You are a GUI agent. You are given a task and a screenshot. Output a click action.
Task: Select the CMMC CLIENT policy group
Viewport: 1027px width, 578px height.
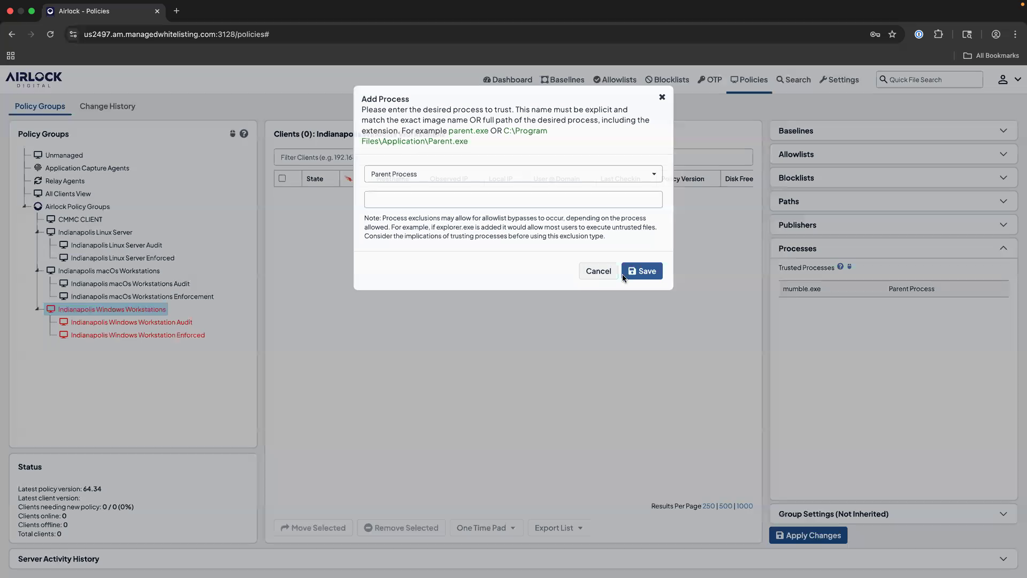(x=80, y=219)
